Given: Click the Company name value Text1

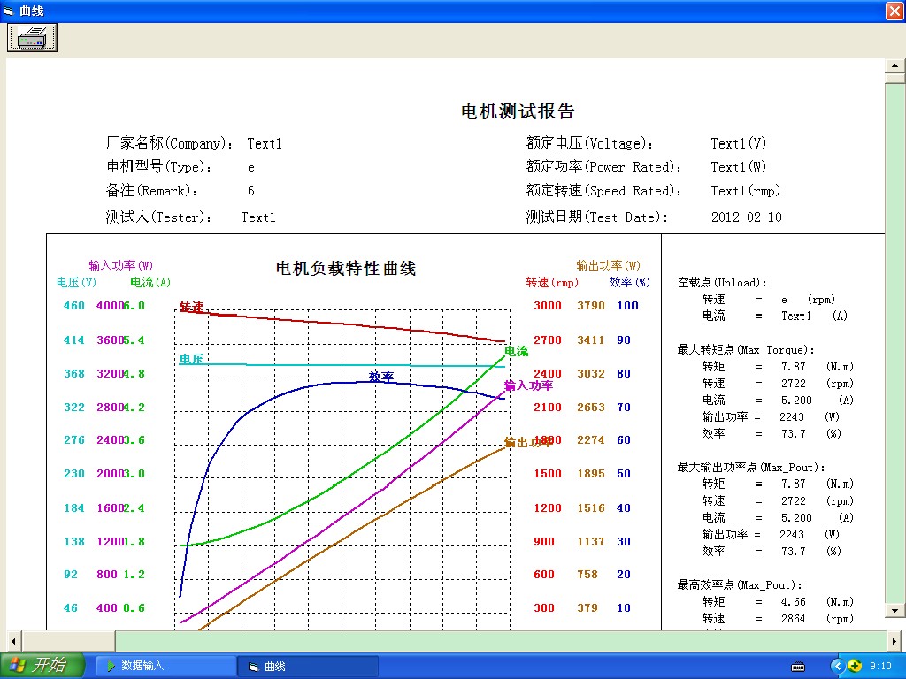Looking at the screenshot, I should pyautogui.click(x=265, y=143).
